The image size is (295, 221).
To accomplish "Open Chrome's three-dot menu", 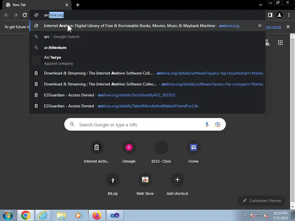I will click(289, 15).
